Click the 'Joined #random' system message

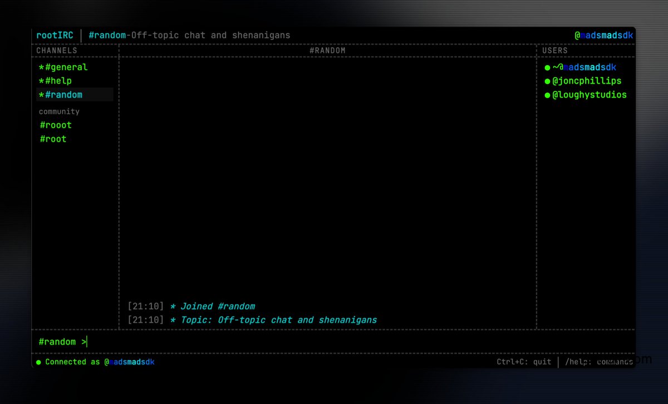(212, 306)
